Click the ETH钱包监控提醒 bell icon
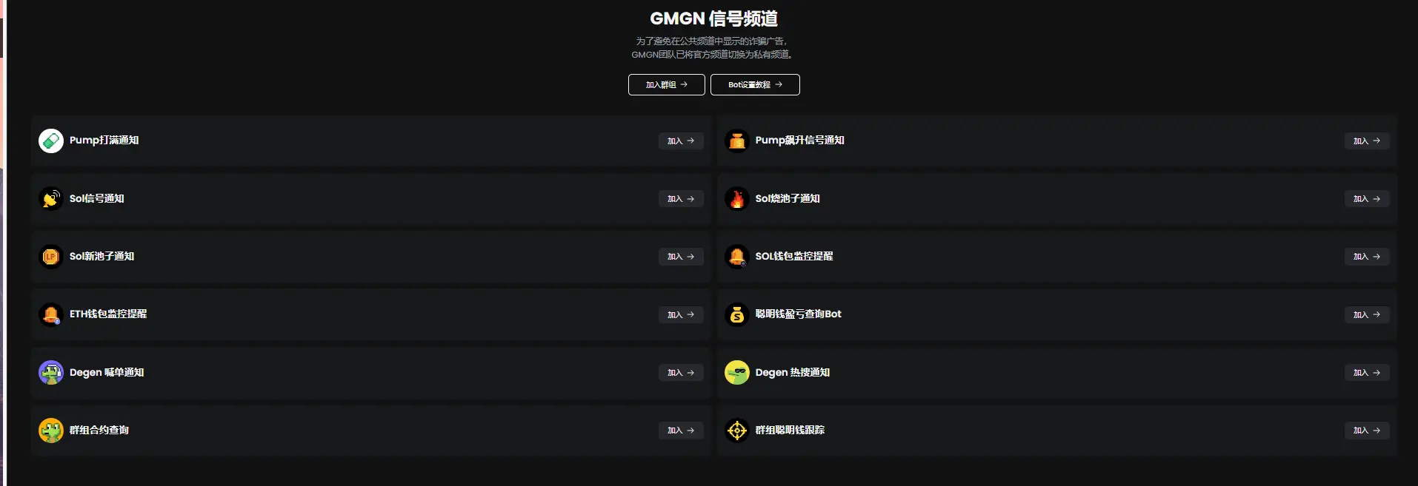 (51, 314)
